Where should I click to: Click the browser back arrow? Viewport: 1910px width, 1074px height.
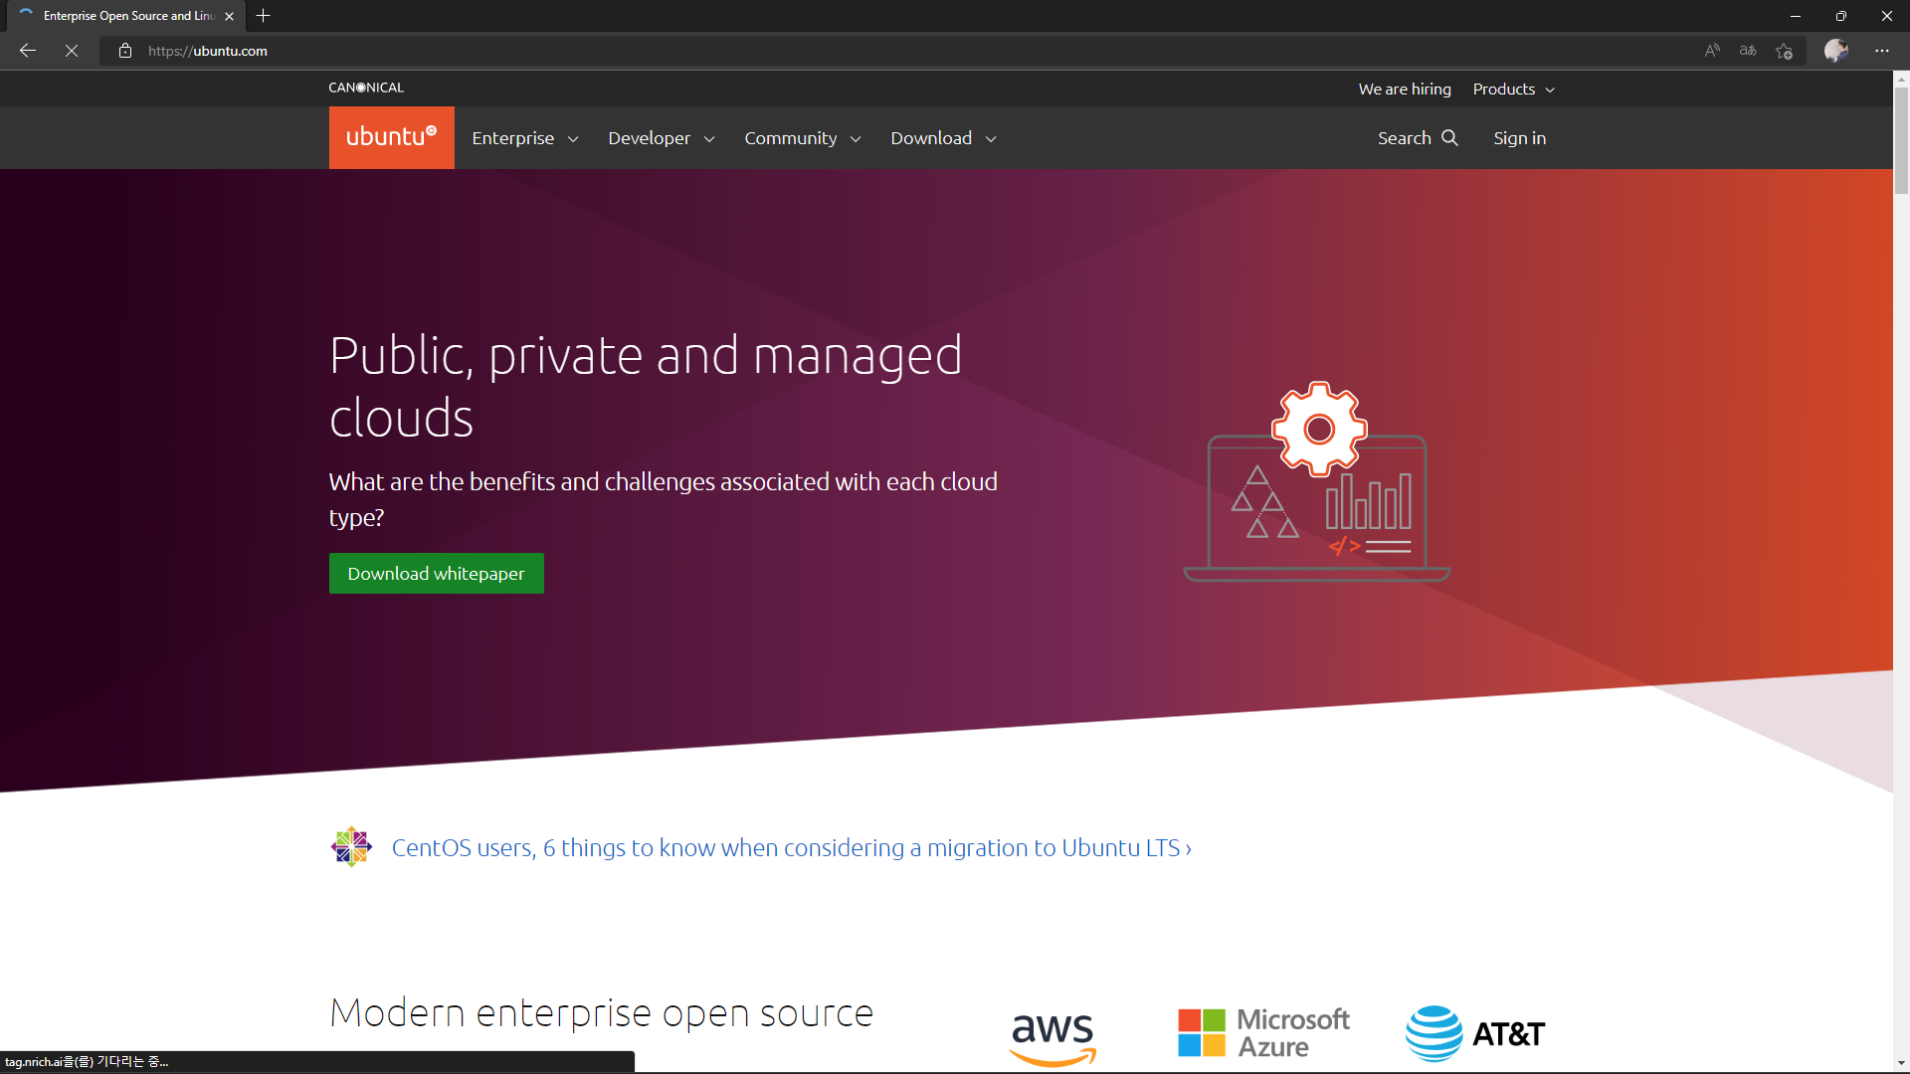point(28,51)
